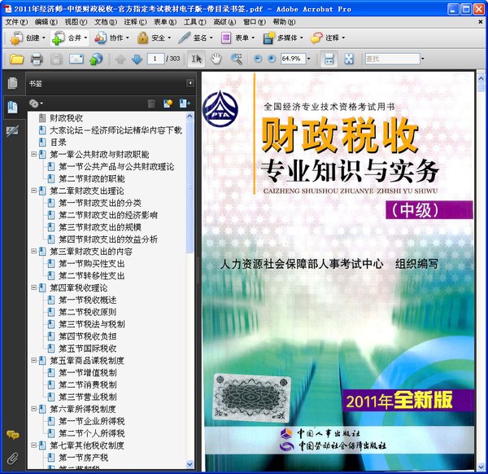
Task: Toggle the Bookmarks panel sidebar button
Action: click(x=12, y=107)
